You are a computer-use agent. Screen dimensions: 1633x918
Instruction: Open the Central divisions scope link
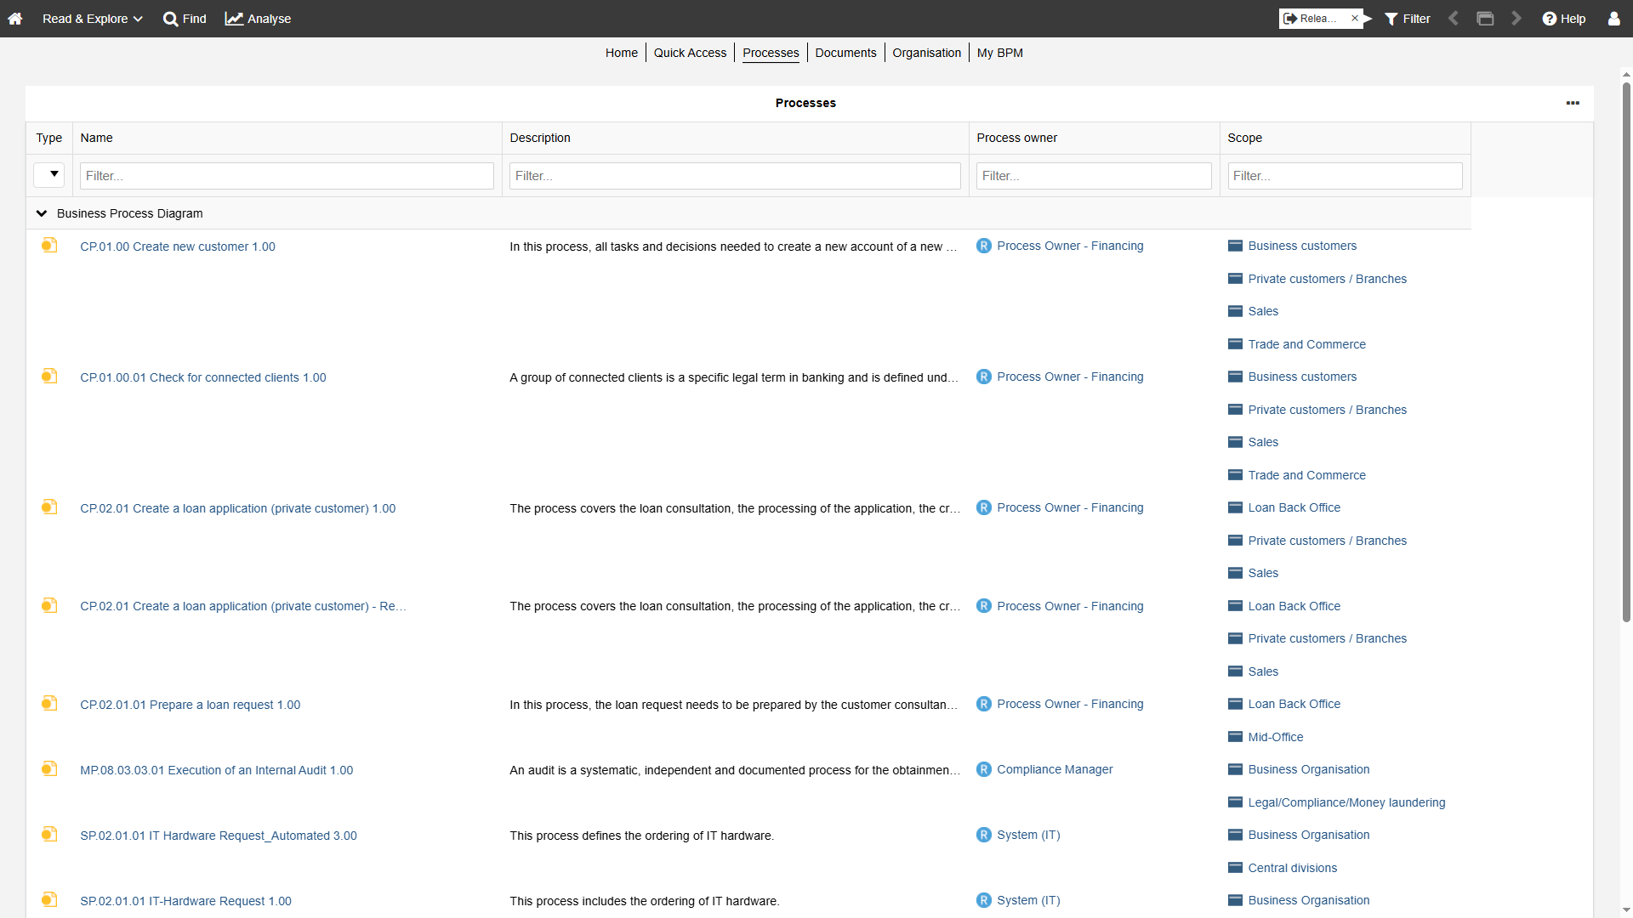point(1292,868)
